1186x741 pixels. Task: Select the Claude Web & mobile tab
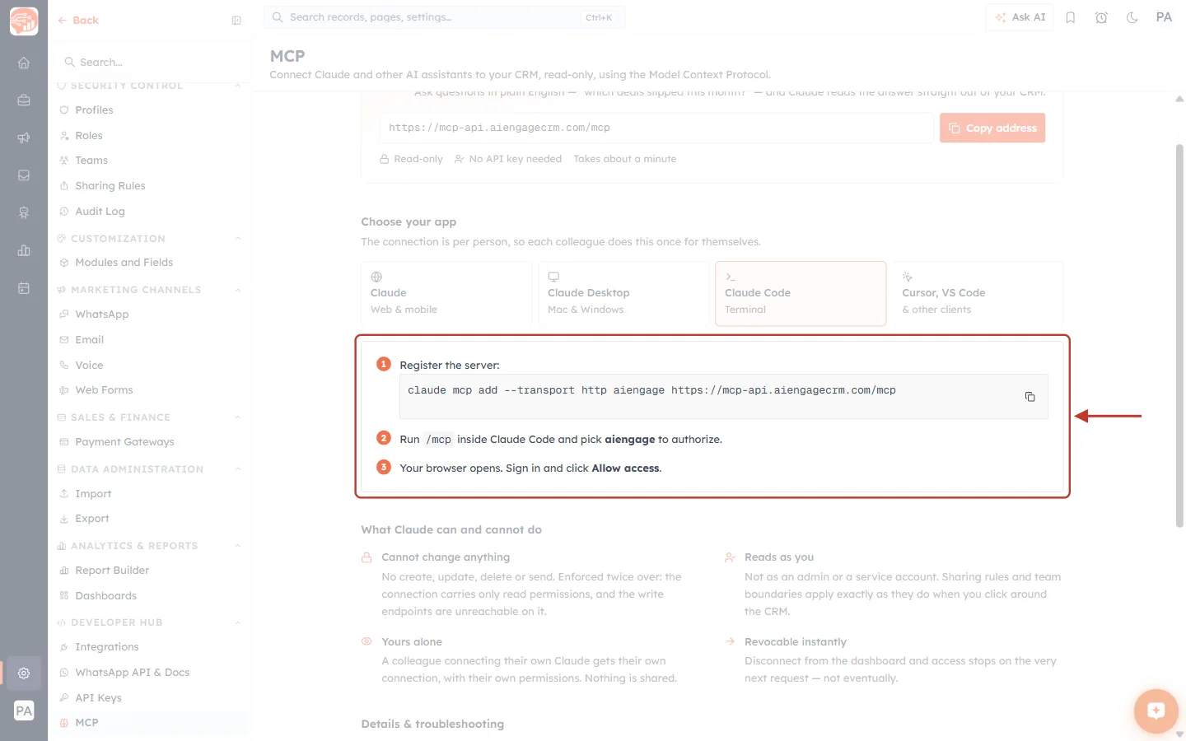(x=446, y=294)
